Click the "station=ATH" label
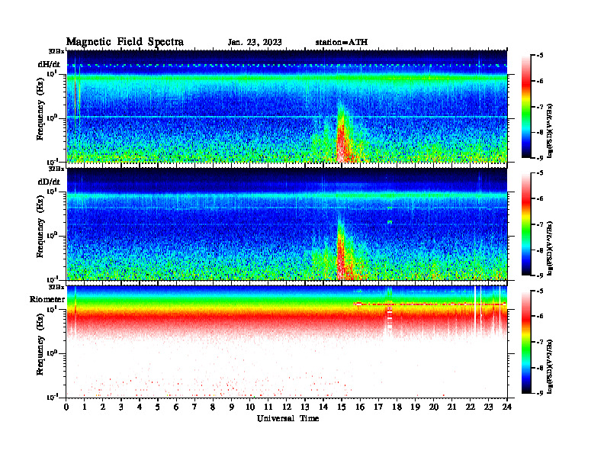The width and height of the screenshot is (604, 467). pos(342,43)
